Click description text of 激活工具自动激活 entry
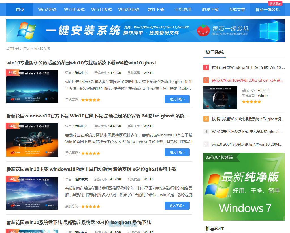290x233 pixels. [129, 191]
